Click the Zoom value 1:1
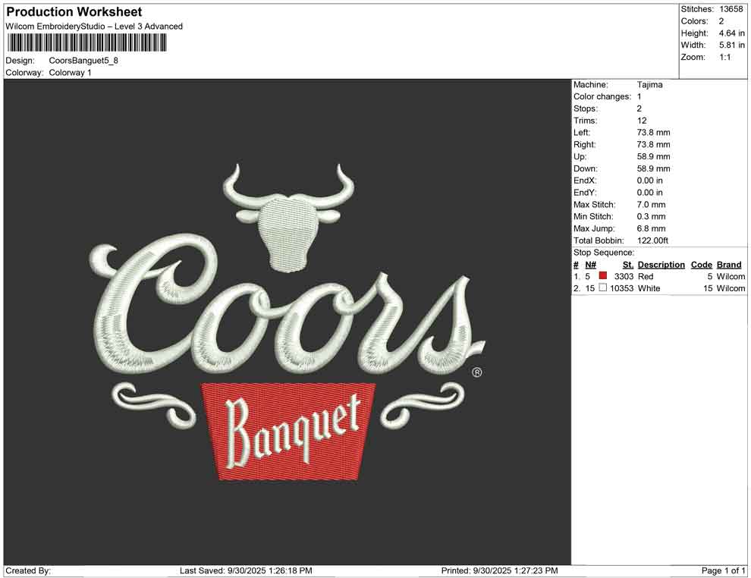This screenshot has width=751, height=578. [x=724, y=57]
